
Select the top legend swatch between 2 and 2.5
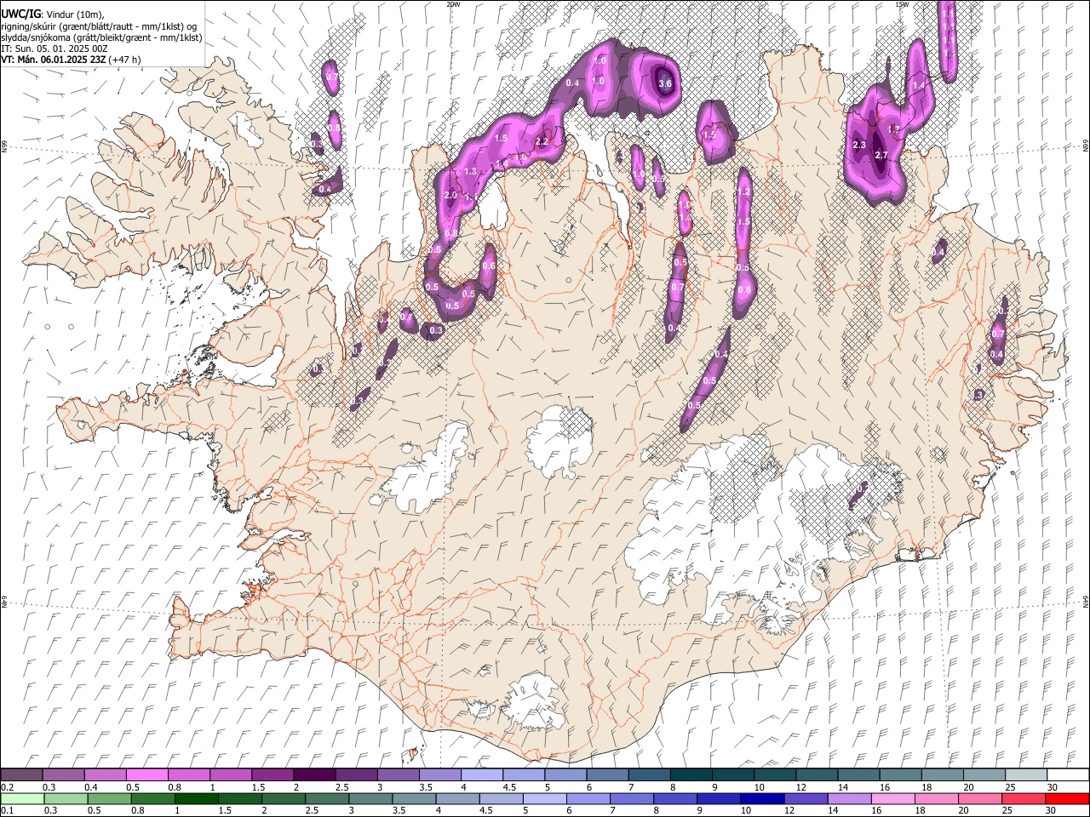314,775
